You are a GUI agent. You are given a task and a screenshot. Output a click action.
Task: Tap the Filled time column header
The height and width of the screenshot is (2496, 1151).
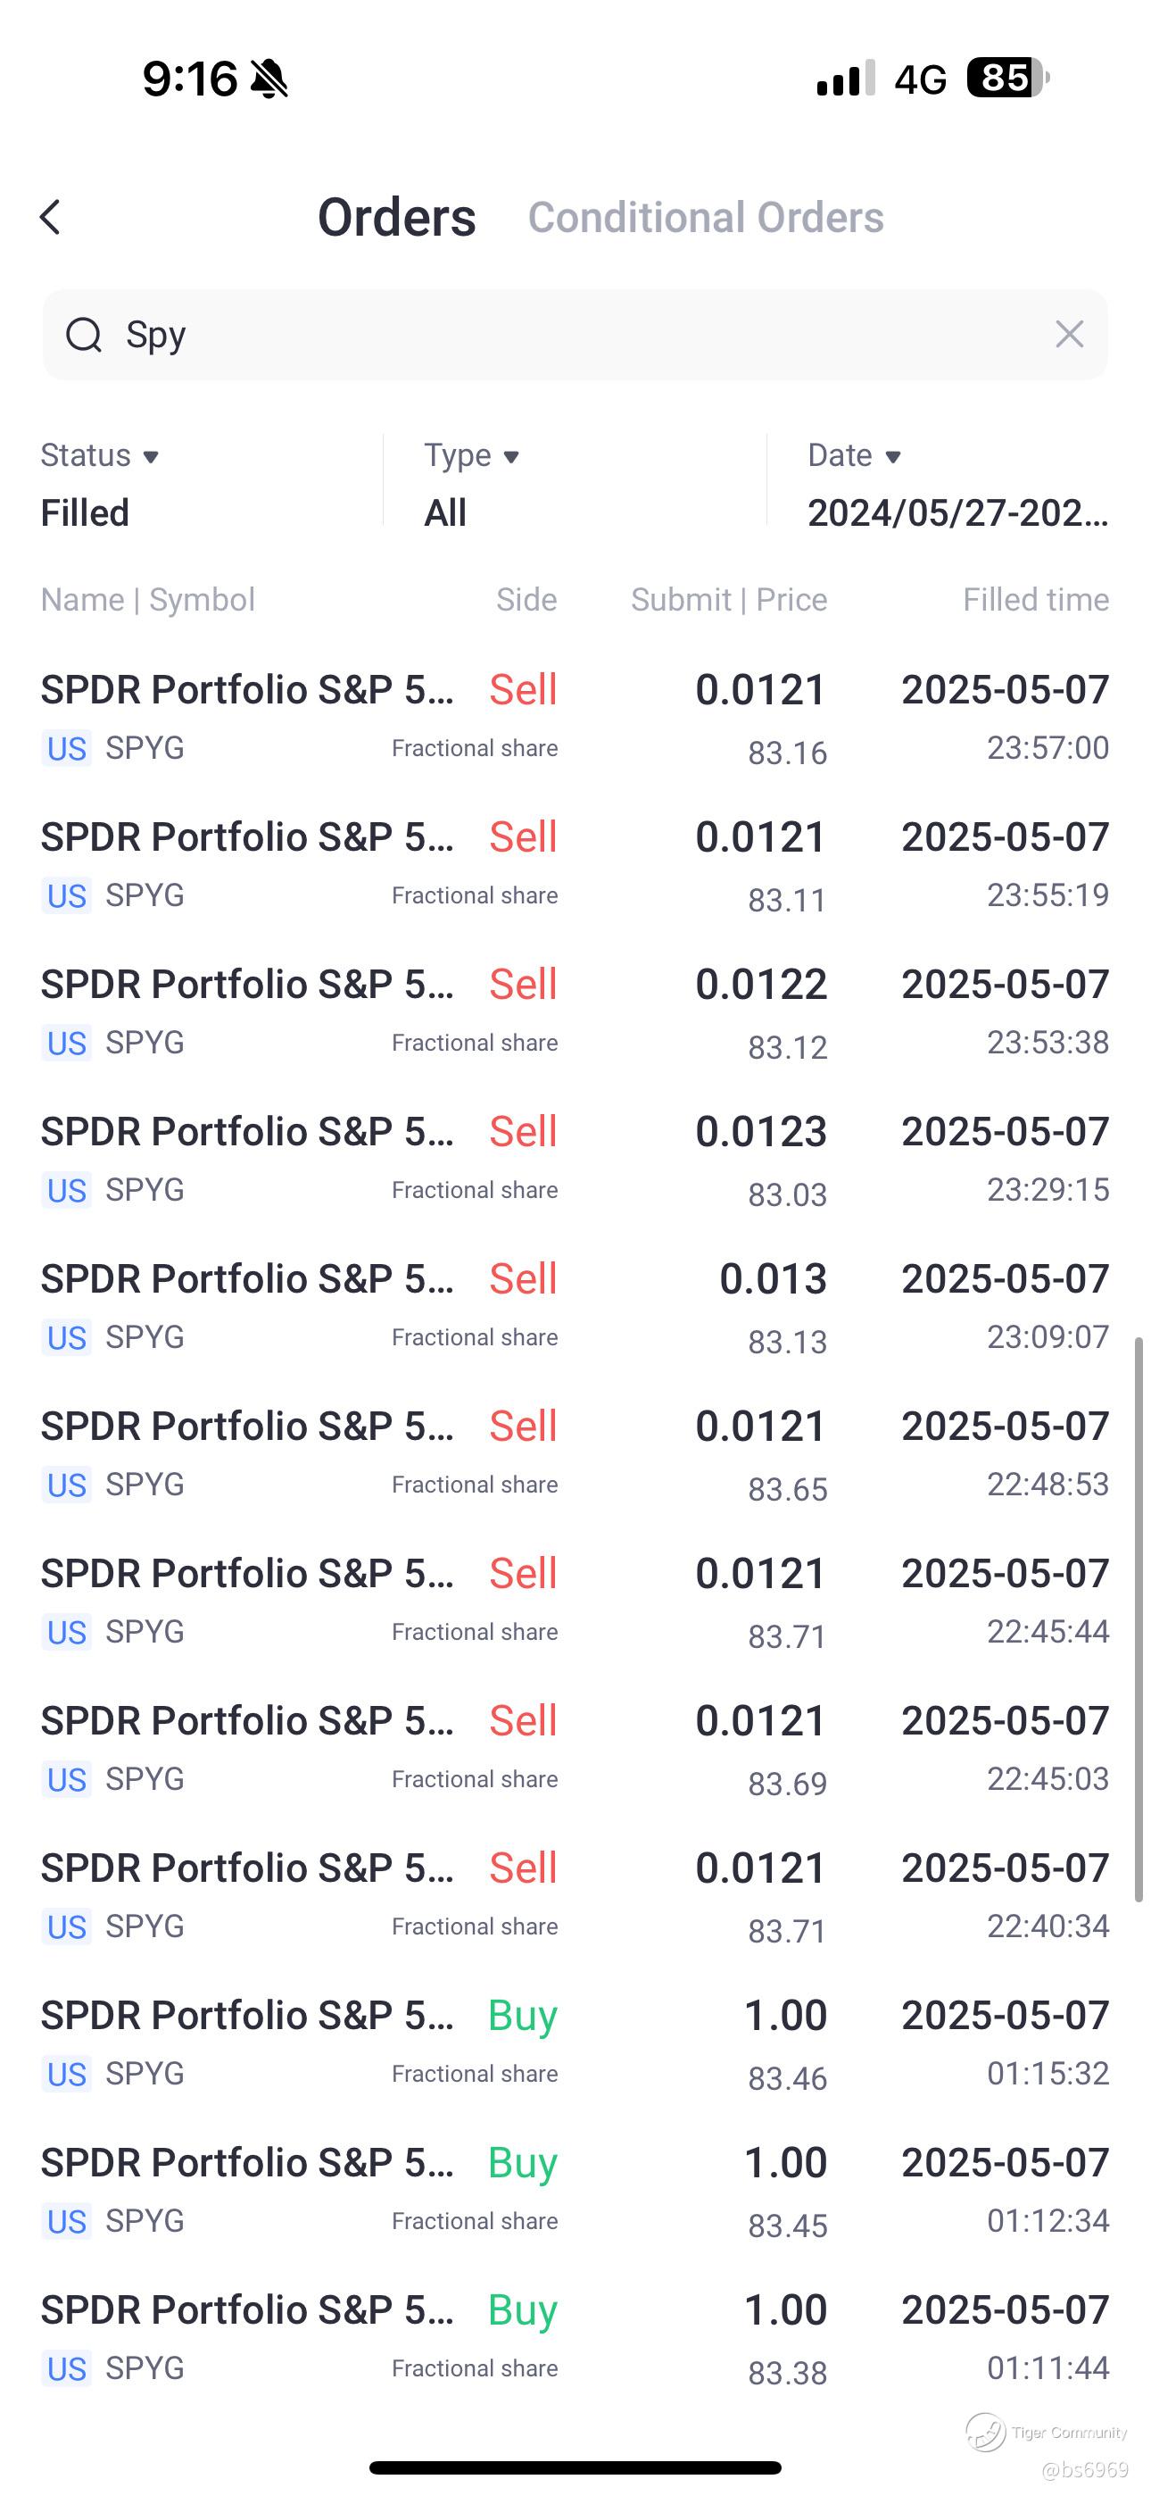click(1035, 600)
